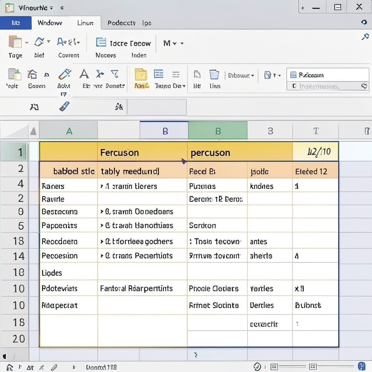Screen dimensions: 372x372
Task: Switch to the Linur tab
Action: pos(85,23)
